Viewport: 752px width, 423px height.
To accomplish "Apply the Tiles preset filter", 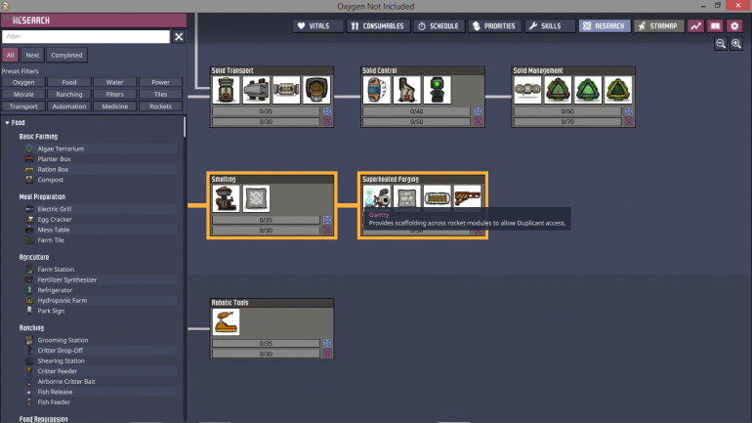I will (161, 94).
